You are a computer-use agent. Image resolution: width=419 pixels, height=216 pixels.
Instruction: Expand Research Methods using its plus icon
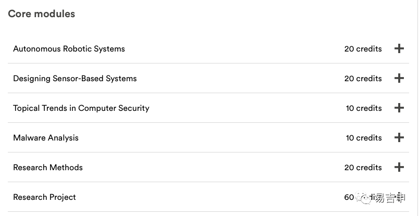coord(399,167)
